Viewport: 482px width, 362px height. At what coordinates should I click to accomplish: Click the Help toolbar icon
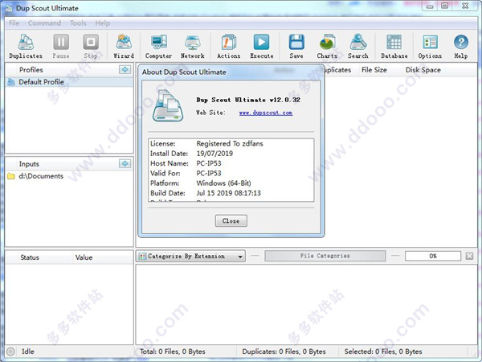pos(461,47)
